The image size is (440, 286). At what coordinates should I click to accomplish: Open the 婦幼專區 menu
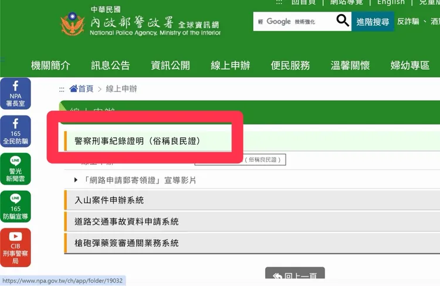point(410,65)
